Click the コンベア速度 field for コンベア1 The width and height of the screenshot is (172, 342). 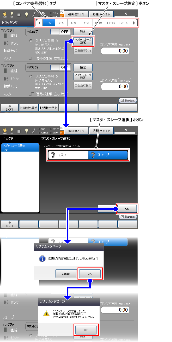click(115, 51)
